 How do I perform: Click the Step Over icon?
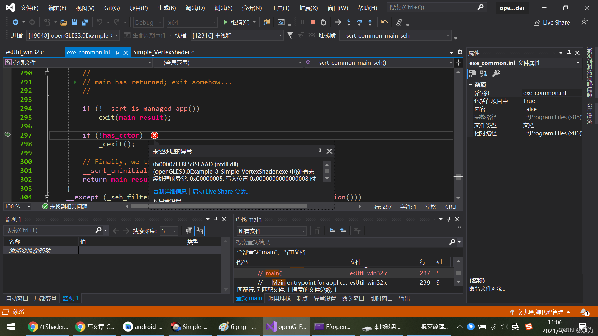pos(359,22)
